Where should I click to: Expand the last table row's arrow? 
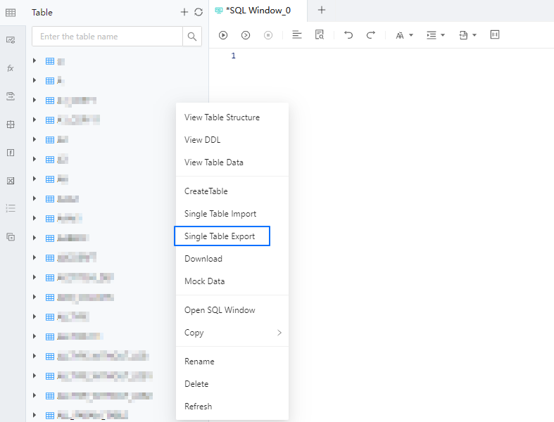coord(34,415)
